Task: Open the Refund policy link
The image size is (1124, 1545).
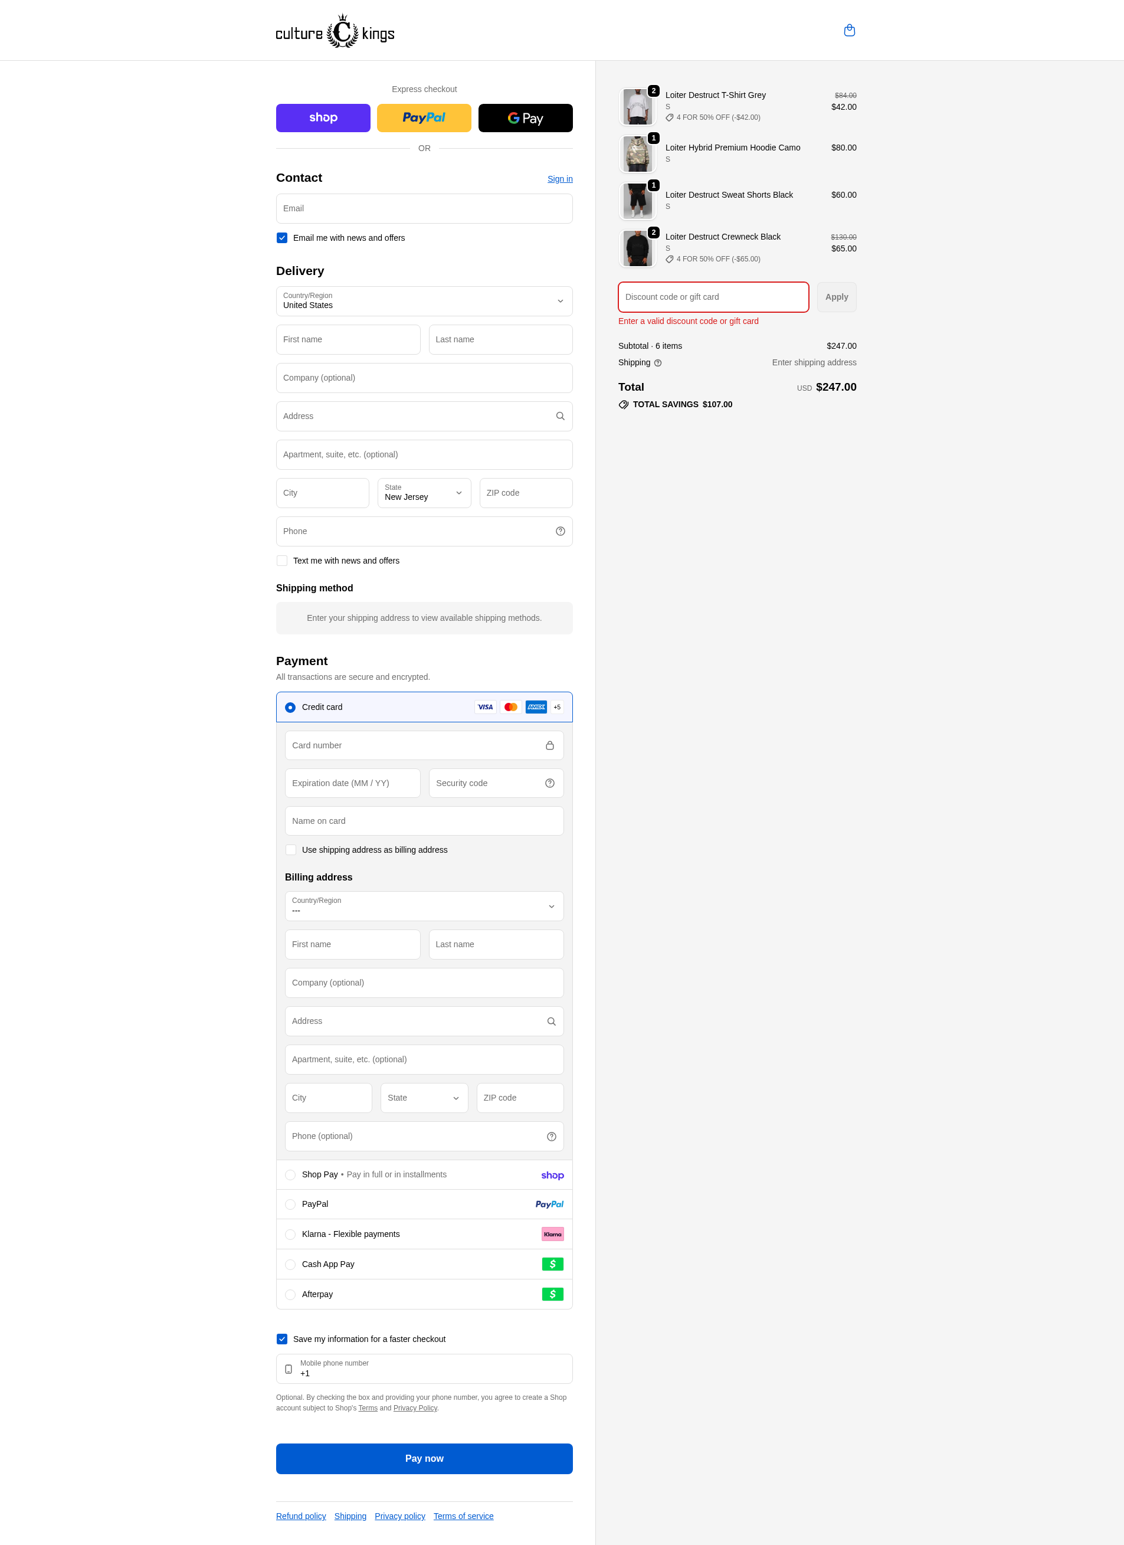Action: click(x=300, y=1515)
